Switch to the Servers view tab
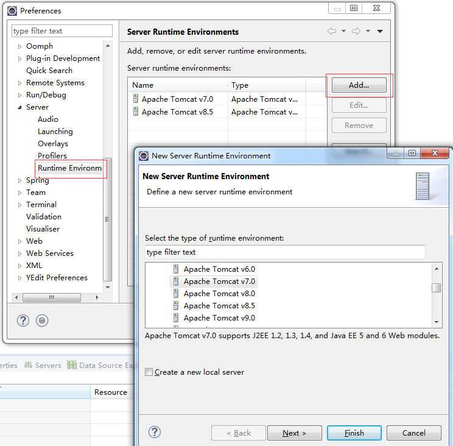Viewport: 453px width, 446px height. click(x=43, y=366)
